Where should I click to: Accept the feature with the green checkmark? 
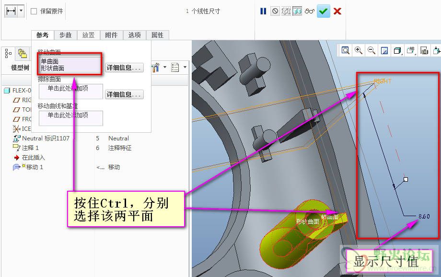click(324, 11)
